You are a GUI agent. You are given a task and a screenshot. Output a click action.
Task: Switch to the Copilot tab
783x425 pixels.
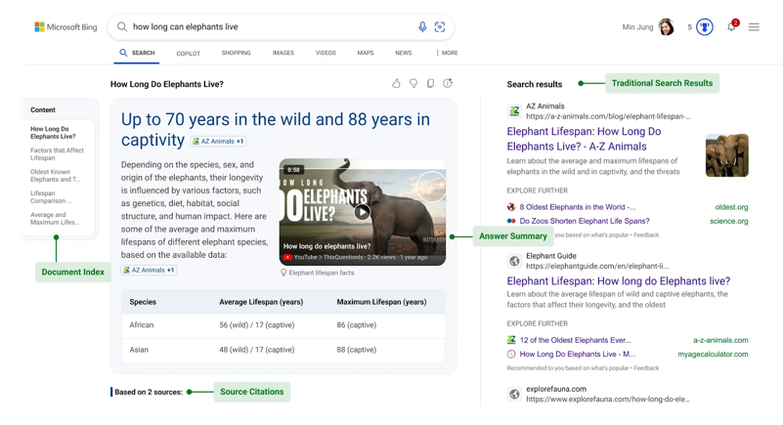[188, 54]
